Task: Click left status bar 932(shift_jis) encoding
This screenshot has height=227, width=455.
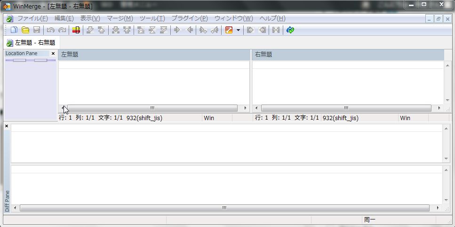Action: click(x=144, y=118)
